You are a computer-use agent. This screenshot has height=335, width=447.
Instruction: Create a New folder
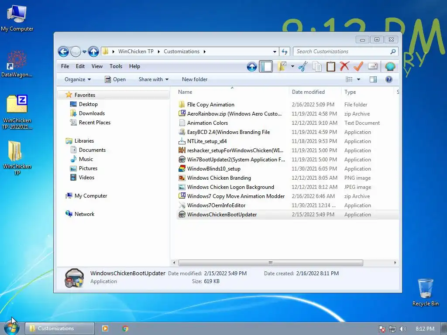coord(195,79)
